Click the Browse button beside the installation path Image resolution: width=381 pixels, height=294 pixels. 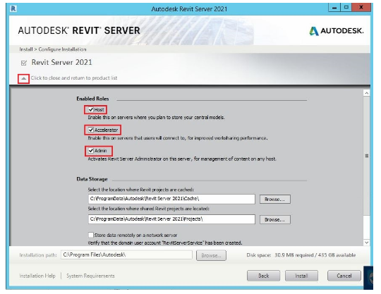pyautogui.click(x=211, y=255)
